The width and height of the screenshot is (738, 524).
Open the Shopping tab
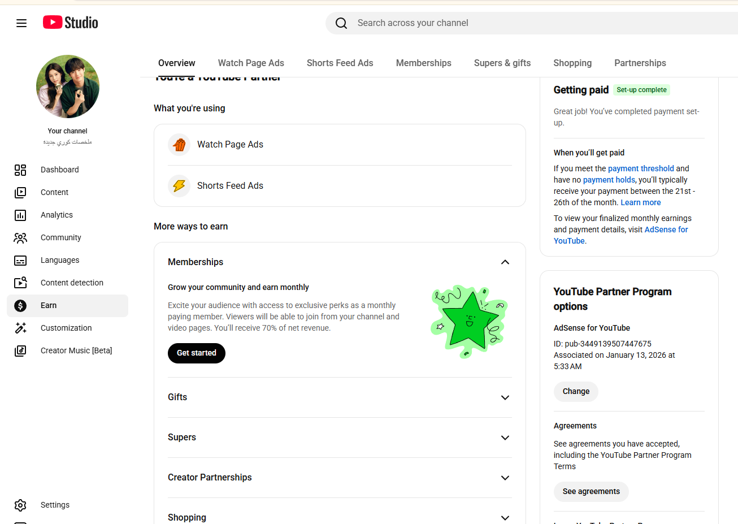pyautogui.click(x=572, y=63)
